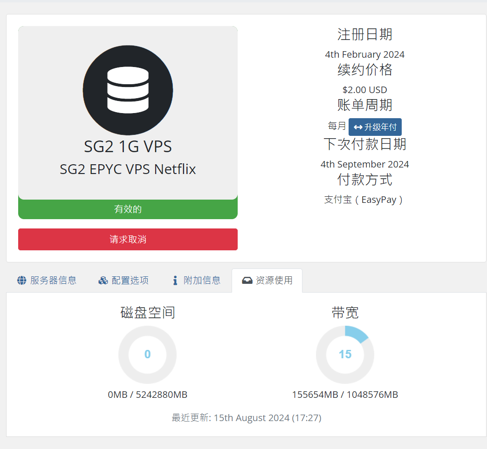Click the disk usage text 0MB / 5242880MB
This screenshot has height=449, width=487.
tap(148, 395)
